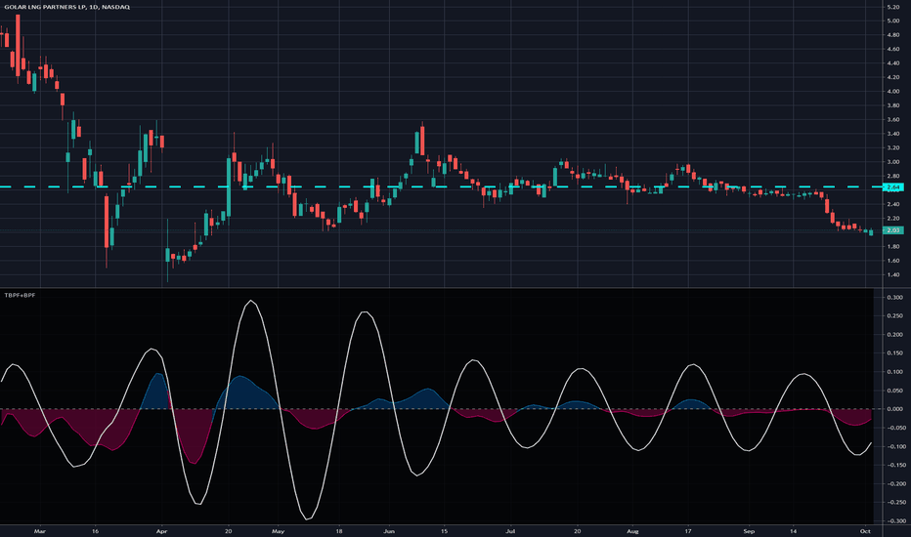This screenshot has height=537, width=911.
Task: Click the Jun label on time axis
Action: click(x=389, y=531)
